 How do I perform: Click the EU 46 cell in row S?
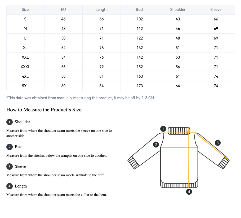pyautogui.click(x=63, y=19)
